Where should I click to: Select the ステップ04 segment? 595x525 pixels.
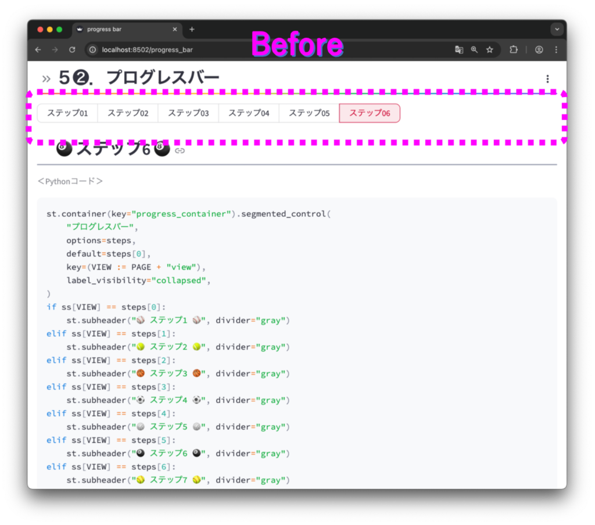pos(249,113)
